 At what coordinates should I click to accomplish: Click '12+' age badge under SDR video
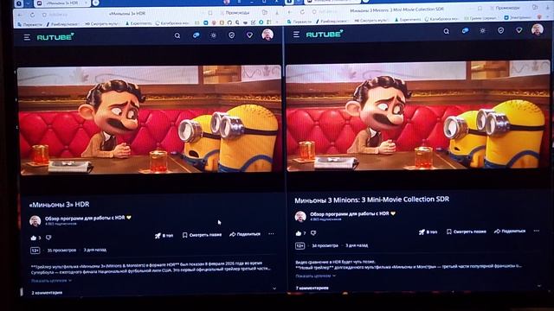[x=300, y=245]
